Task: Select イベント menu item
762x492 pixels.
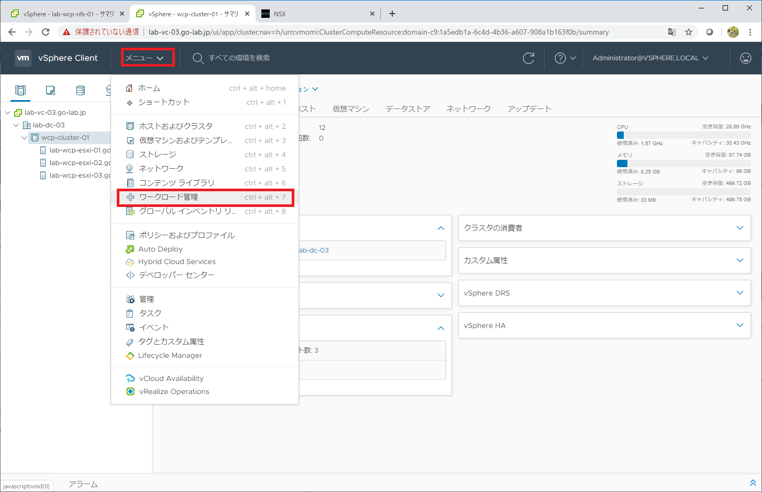Action: (205, 327)
